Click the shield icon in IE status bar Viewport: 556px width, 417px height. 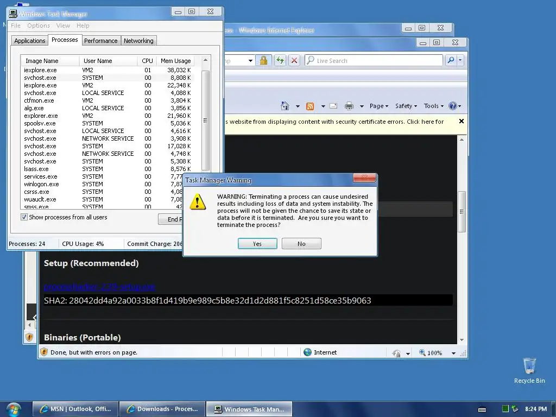pyautogui.click(x=44, y=352)
